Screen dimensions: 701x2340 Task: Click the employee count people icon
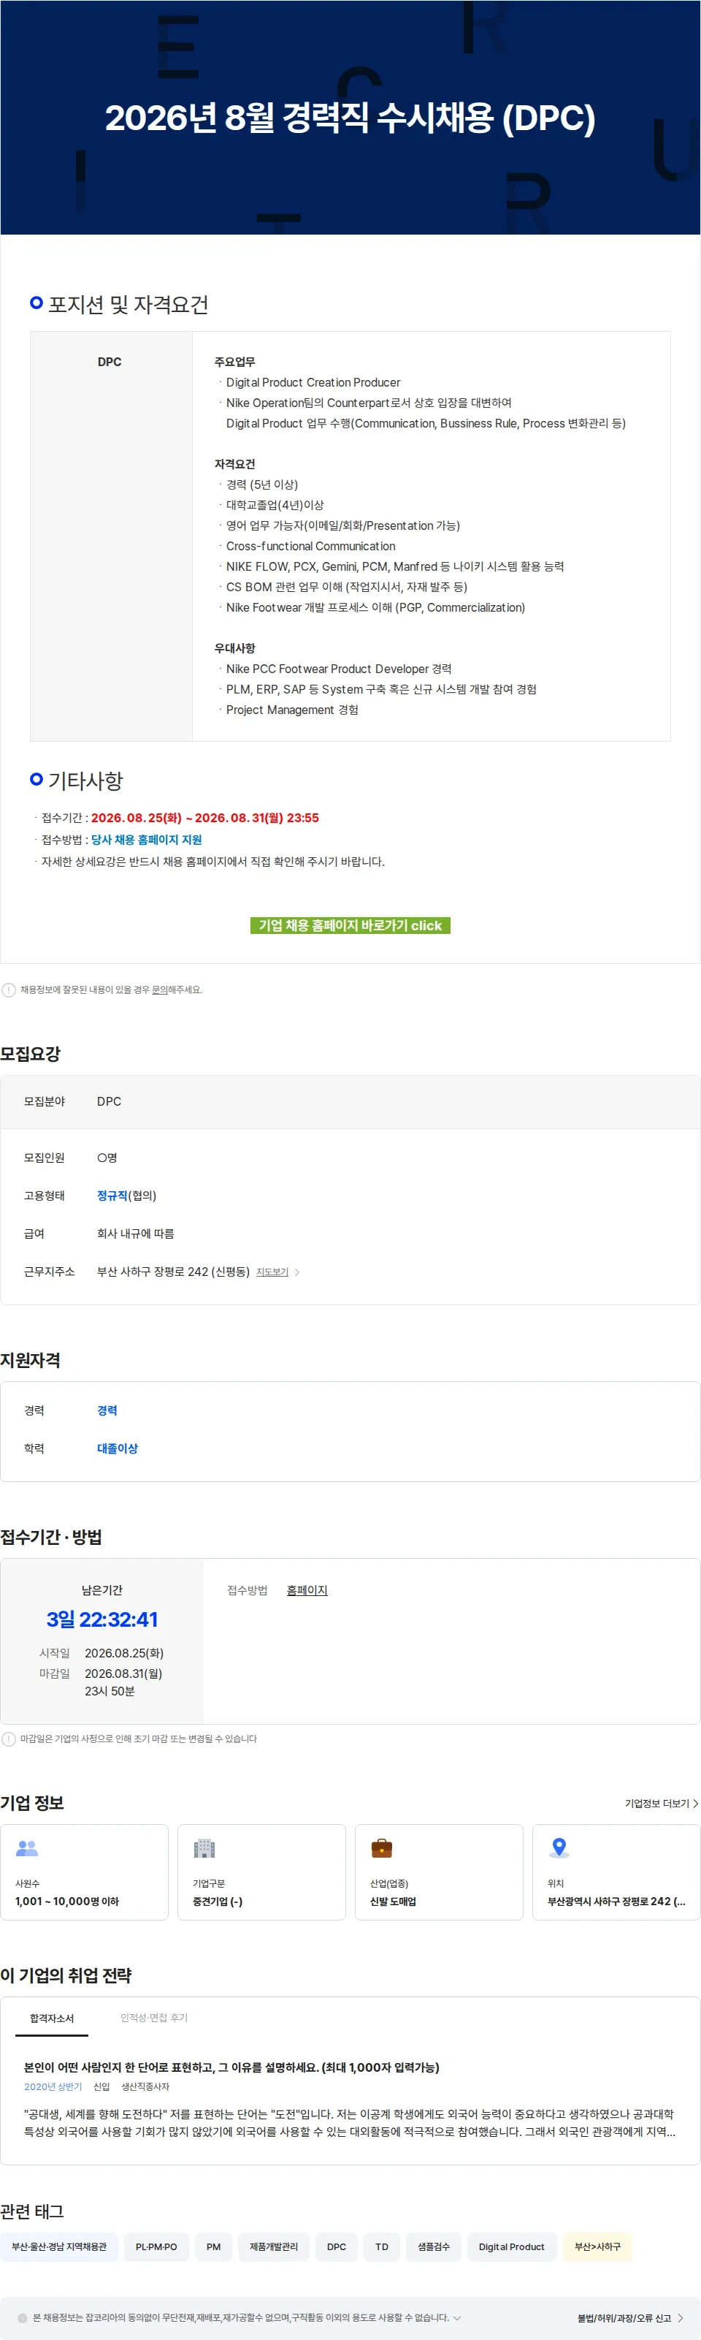27,1847
